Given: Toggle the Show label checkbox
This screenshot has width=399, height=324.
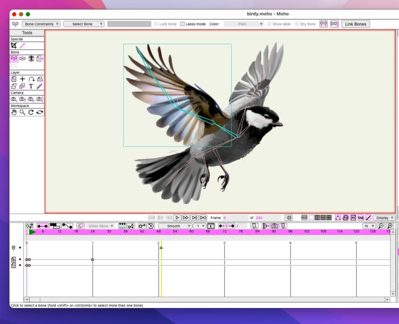Looking at the screenshot, I should coord(269,24).
